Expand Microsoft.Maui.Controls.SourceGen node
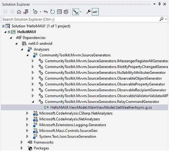Screen dimensions: 169x151 point(27,131)
